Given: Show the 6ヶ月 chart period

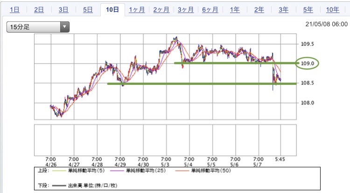Looking at the screenshot, I should point(210,10).
